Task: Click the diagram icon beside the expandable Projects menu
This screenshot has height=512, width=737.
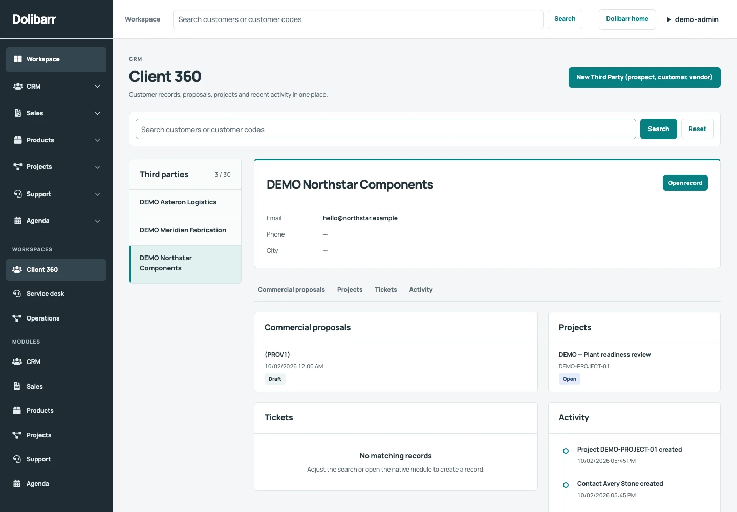Action: [x=18, y=167]
